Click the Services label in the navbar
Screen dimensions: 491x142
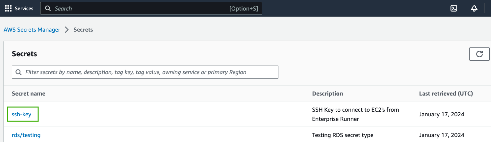[x=24, y=9]
